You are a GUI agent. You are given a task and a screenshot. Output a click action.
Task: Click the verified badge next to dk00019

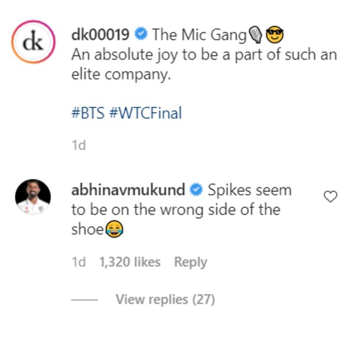[140, 35]
